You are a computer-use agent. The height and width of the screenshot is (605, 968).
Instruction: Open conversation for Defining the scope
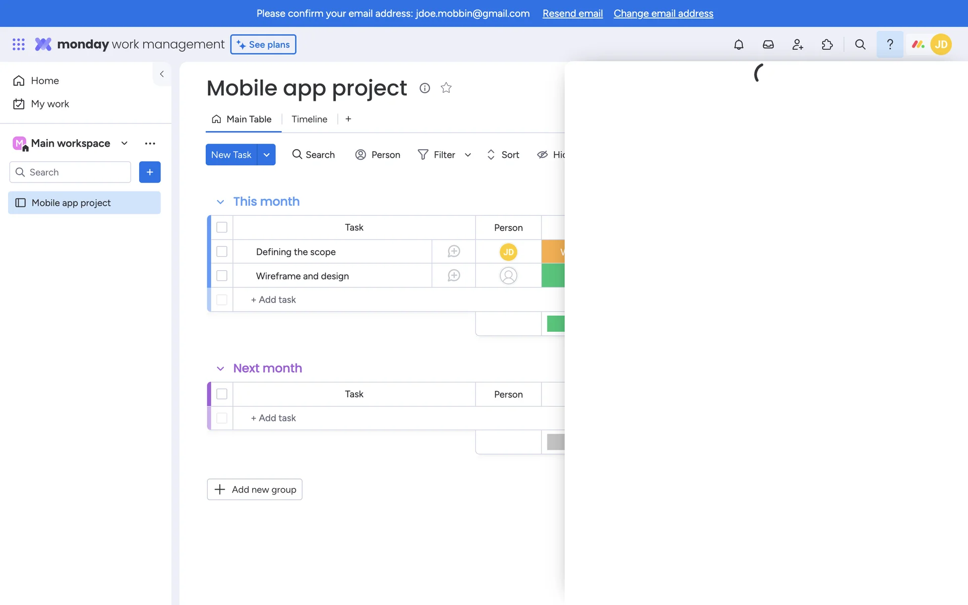click(454, 252)
